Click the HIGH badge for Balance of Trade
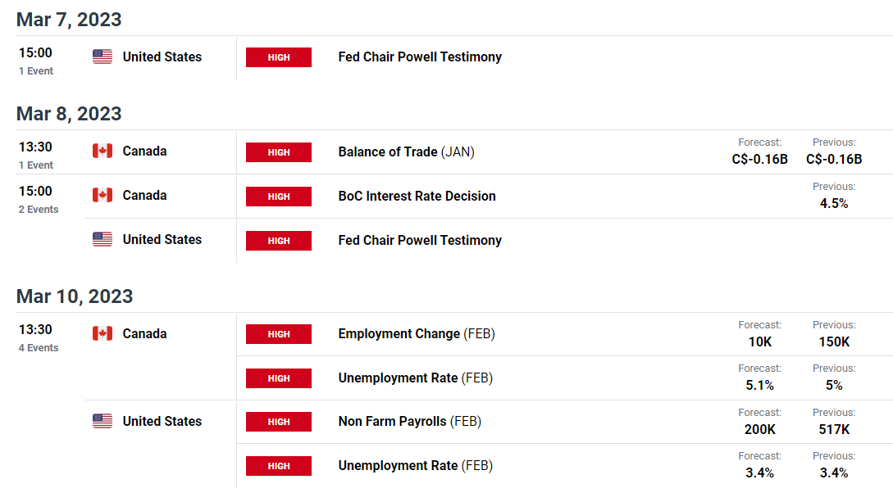Image resolution: width=893 pixels, height=493 pixels. click(x=279, y=152)
